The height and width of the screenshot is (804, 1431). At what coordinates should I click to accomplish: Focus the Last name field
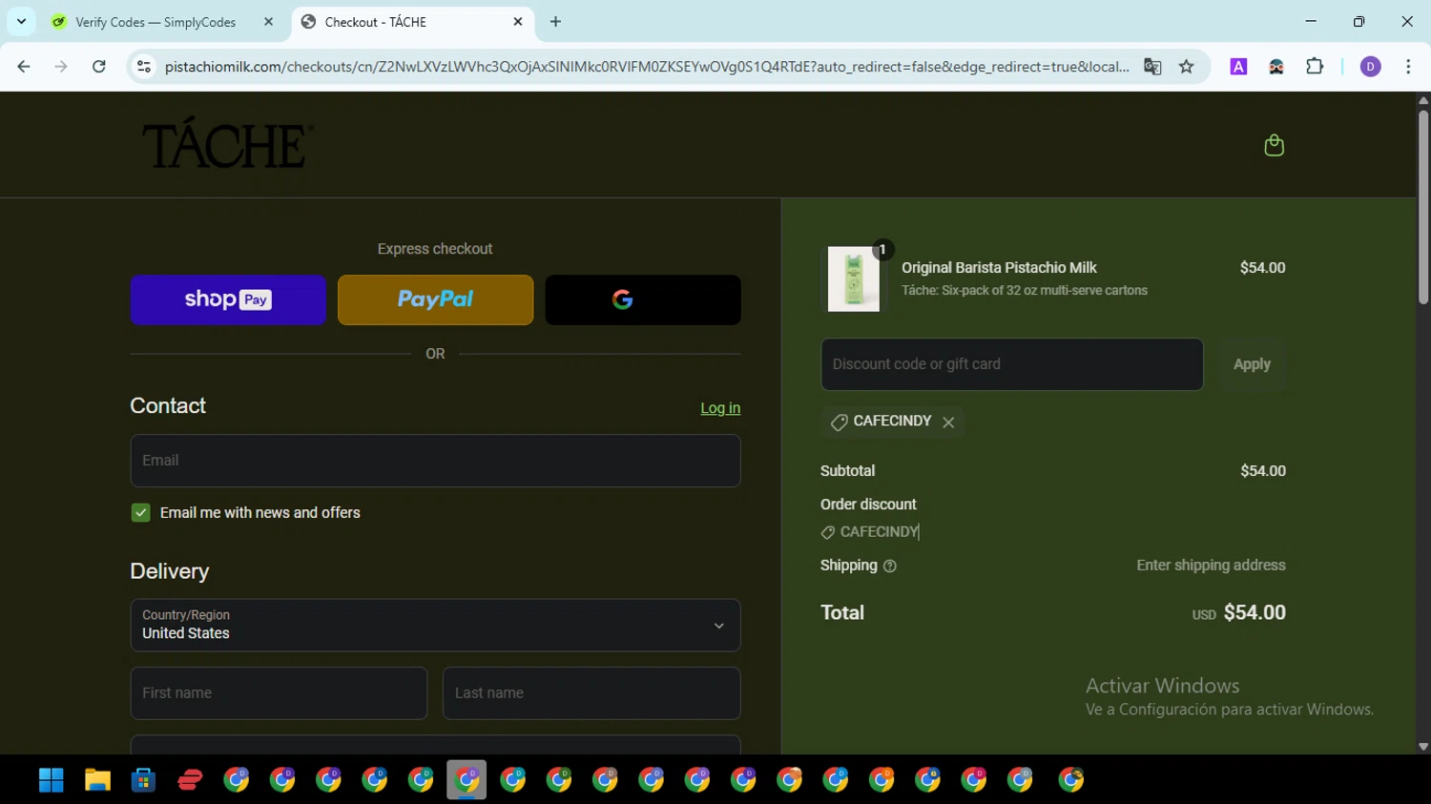[x=591, y=693]
